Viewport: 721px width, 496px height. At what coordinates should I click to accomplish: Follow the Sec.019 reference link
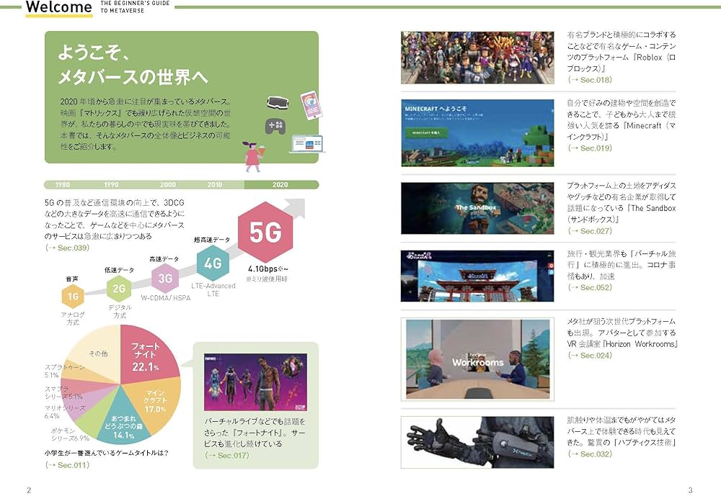coord(590,148)
